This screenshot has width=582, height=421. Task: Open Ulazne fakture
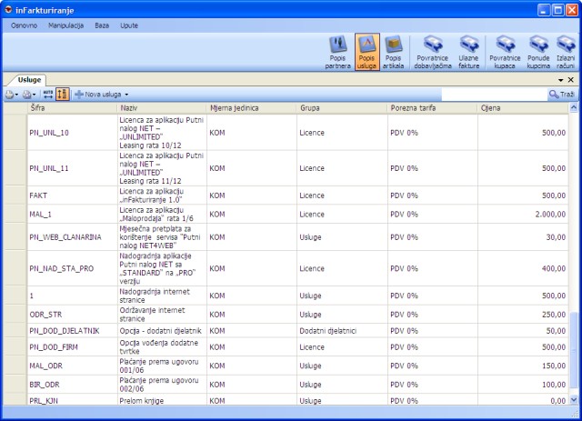click(468, 52)
